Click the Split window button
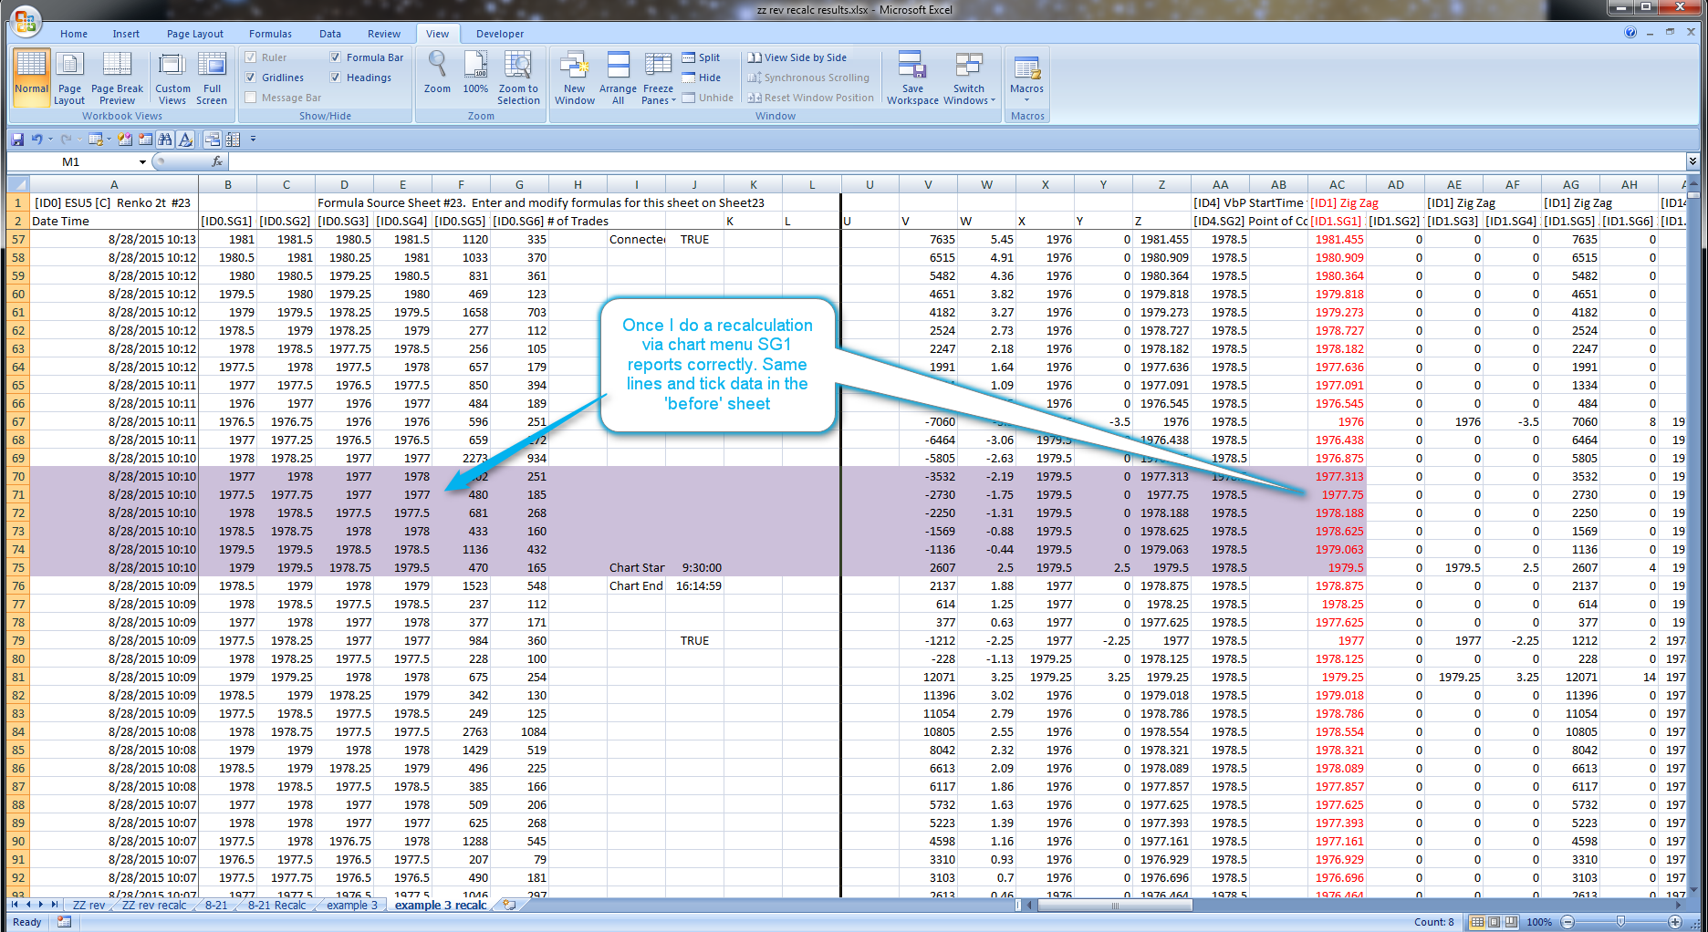The height and width of the screenshot is (932, 1708). point(701,57)
